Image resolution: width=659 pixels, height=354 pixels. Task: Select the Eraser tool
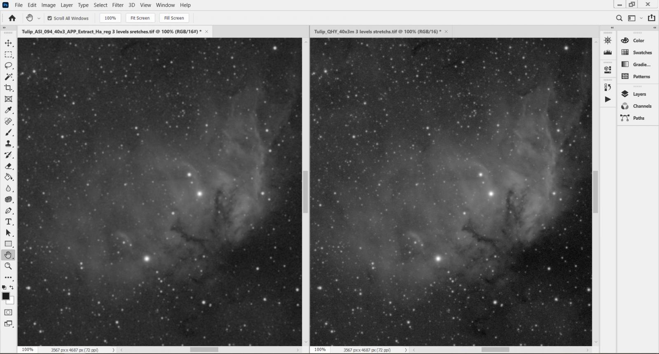point(8,166)
